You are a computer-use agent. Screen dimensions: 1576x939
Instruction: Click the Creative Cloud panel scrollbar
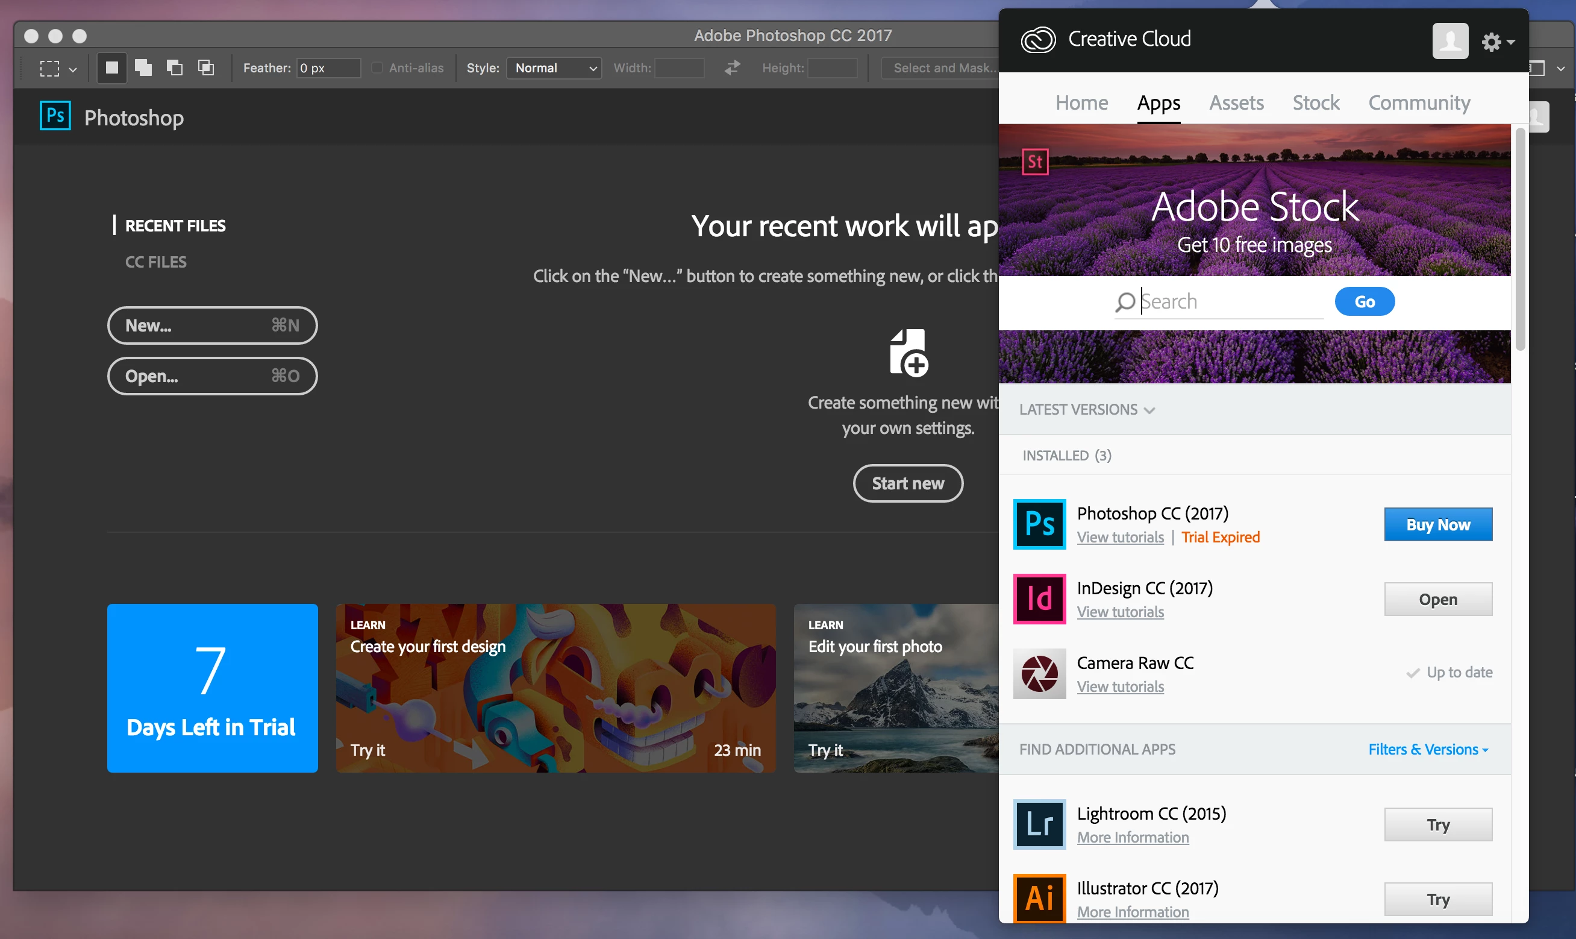coord(1520,240)
